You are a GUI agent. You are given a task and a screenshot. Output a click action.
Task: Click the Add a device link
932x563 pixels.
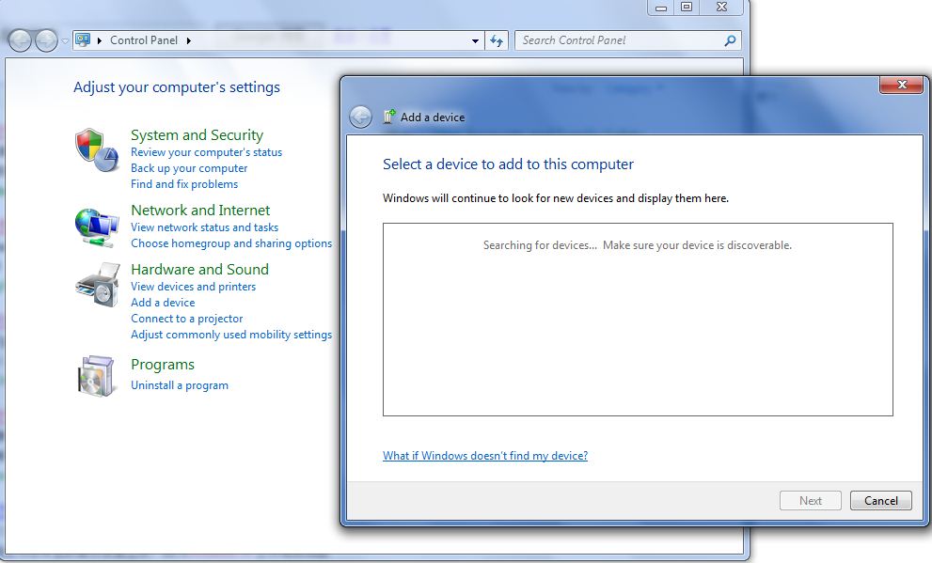coord(163,303)
